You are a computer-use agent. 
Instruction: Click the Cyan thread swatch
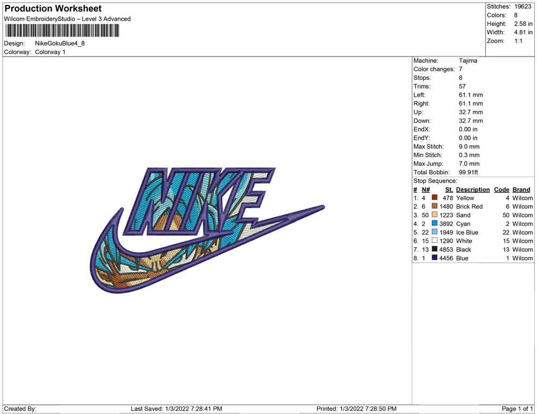coord(434,223)
